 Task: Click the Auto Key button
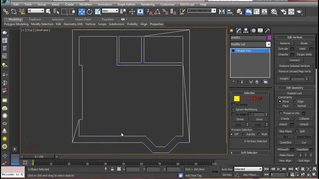pos(227,169)
